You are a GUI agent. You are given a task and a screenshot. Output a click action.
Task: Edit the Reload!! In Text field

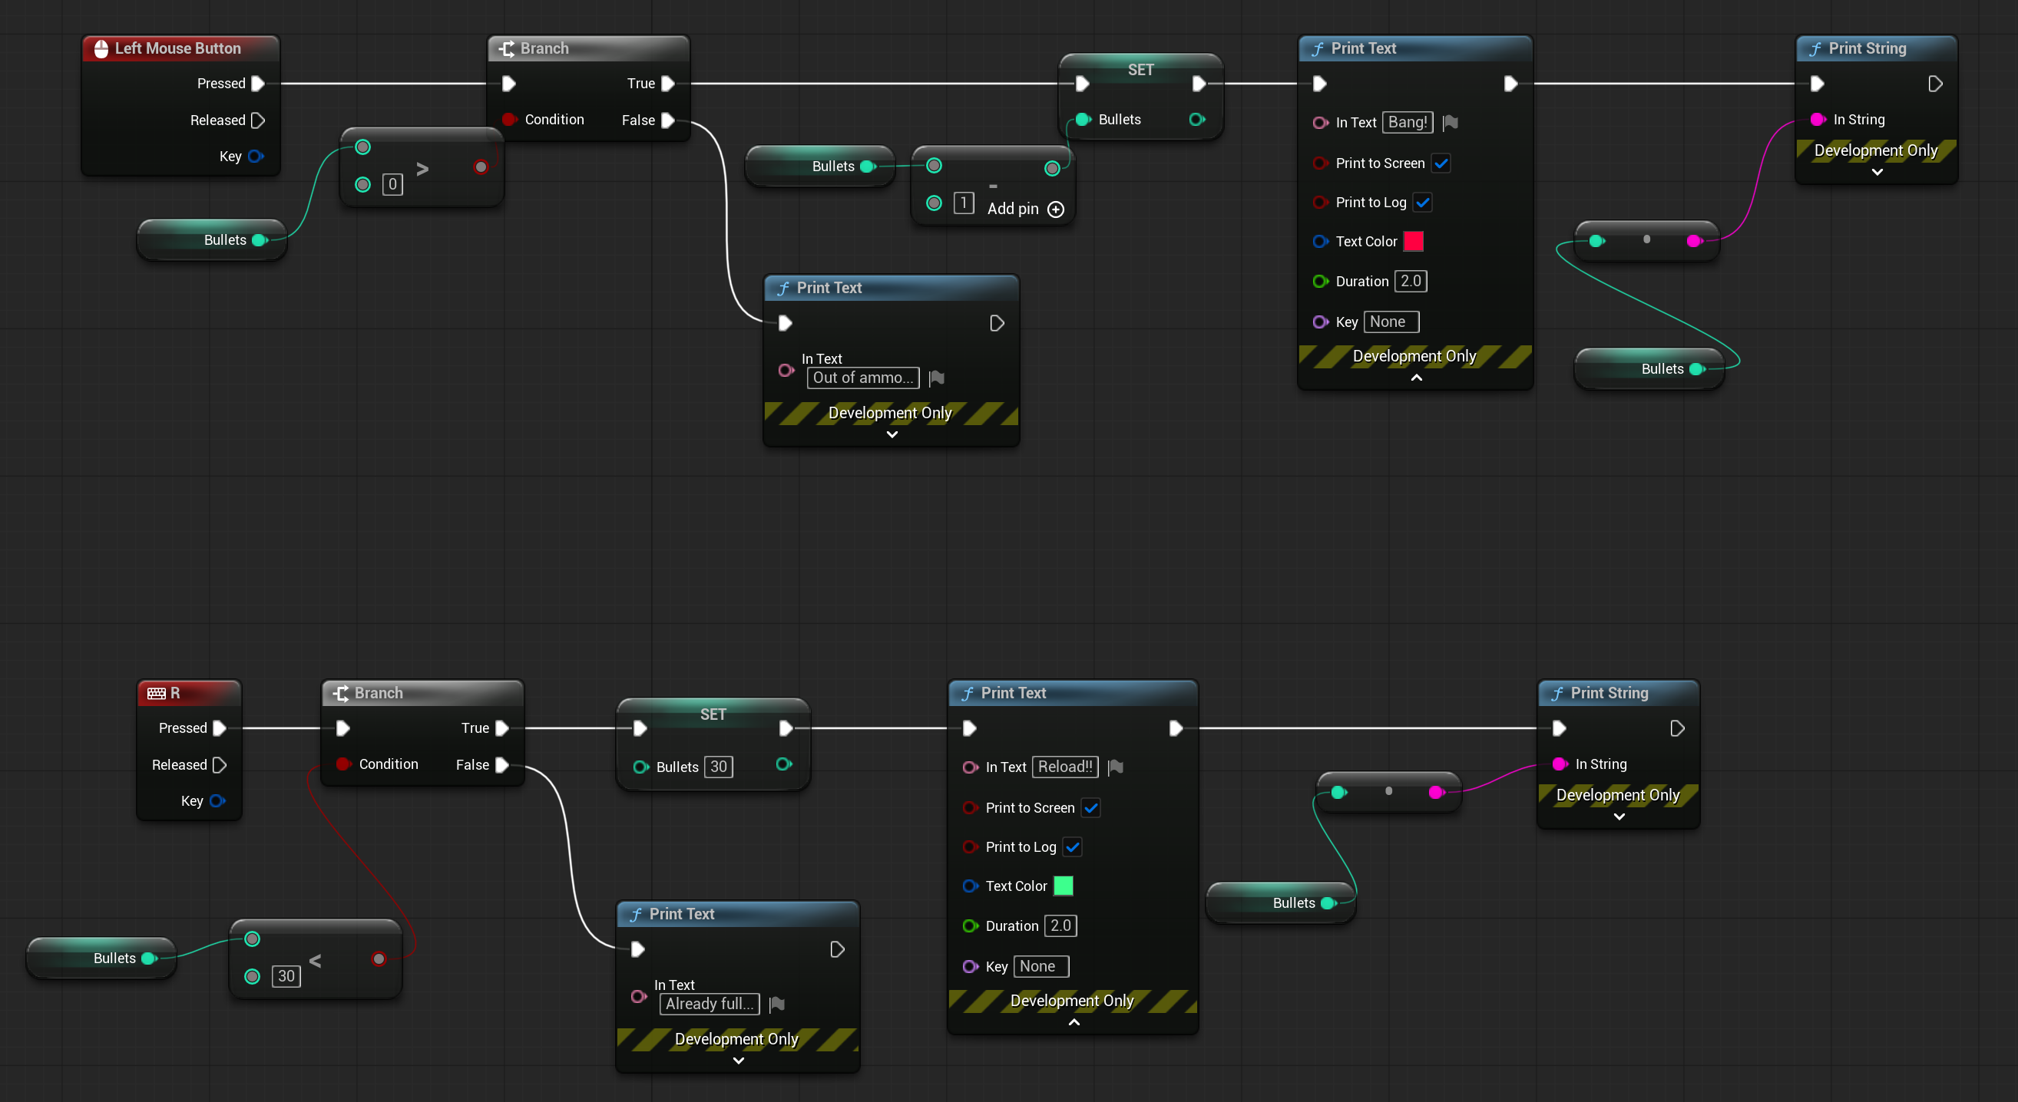tap(1064, 767)
